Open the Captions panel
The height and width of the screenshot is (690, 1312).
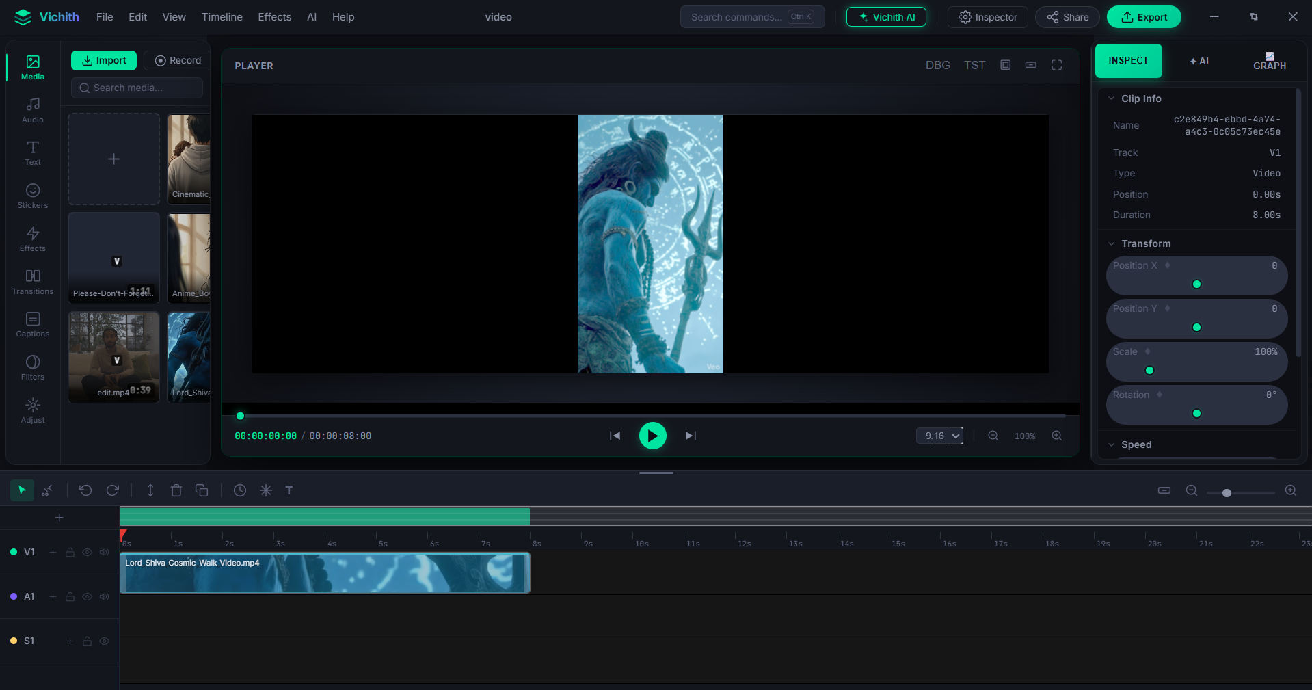32,325
